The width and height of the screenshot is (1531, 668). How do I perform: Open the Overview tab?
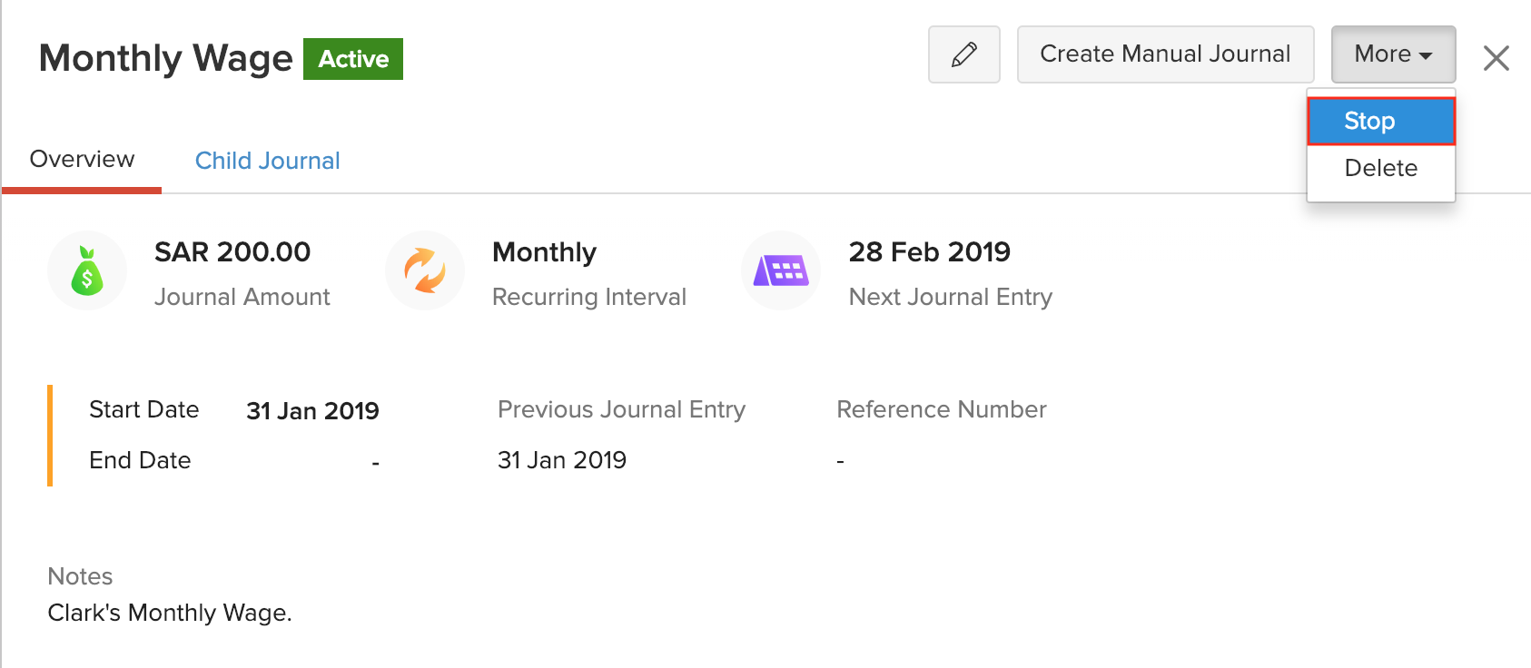point(82,160)
